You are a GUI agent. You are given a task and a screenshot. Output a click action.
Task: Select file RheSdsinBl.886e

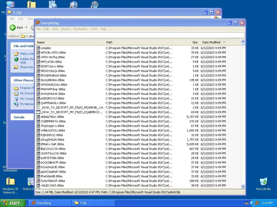(x=51, y=176)
